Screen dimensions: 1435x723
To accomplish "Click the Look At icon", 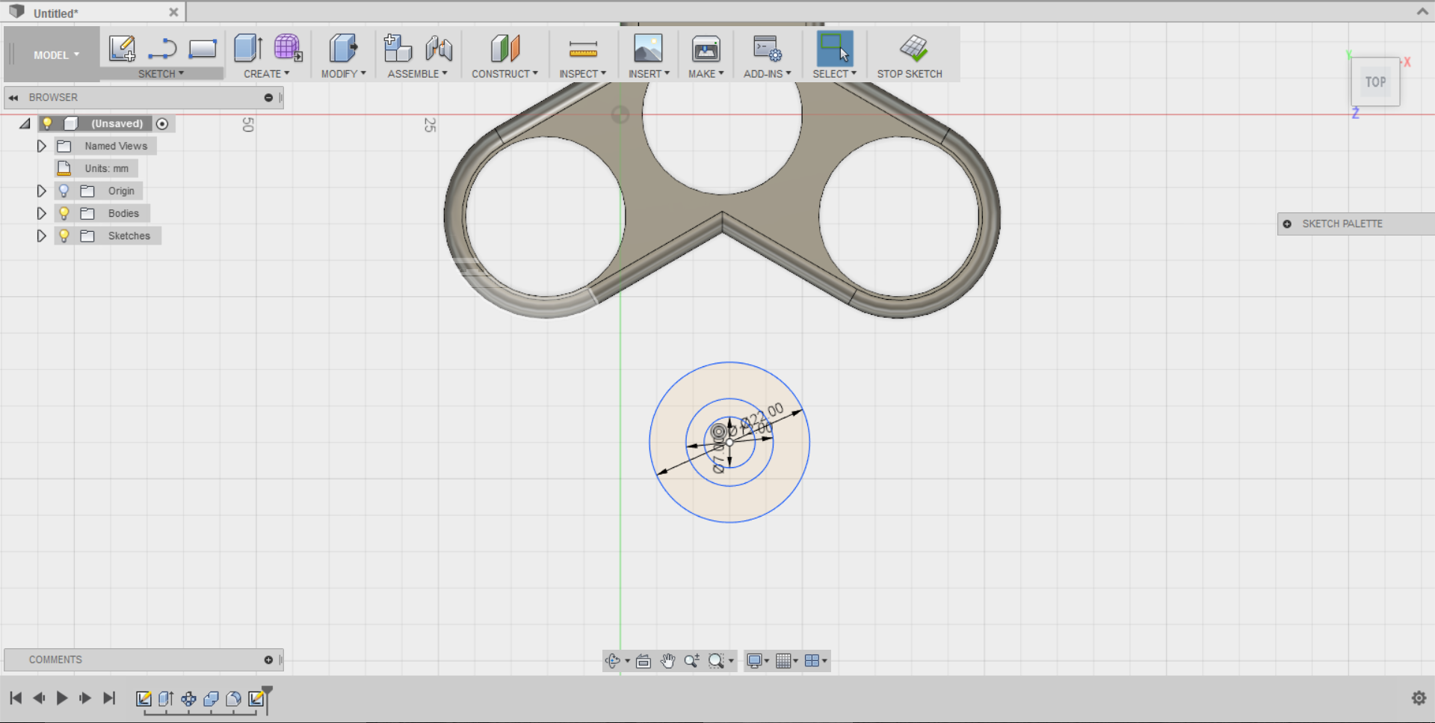I will 644,661.
